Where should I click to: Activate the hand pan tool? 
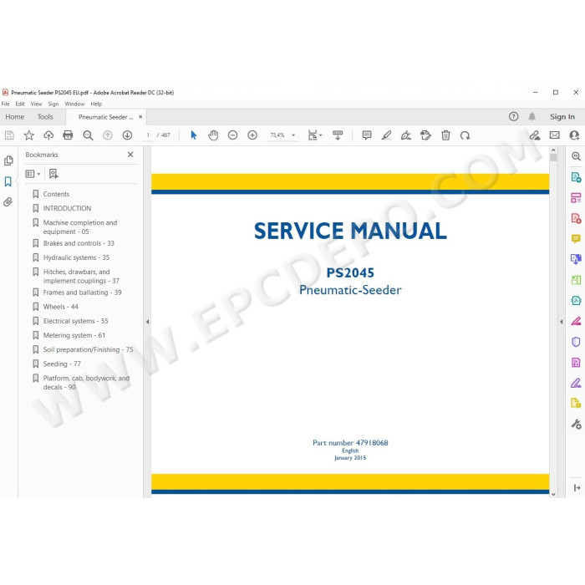pyautogui.click(x=213, y=135)
